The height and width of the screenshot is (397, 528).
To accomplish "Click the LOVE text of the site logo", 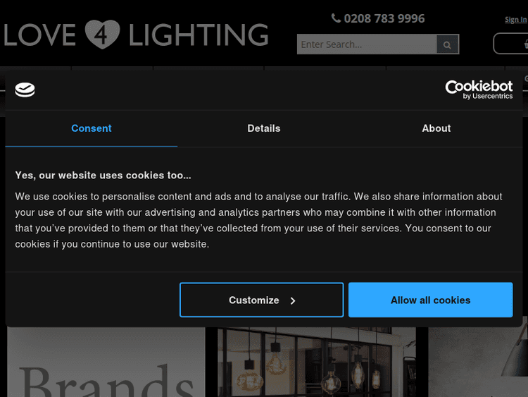I will [x=41, y=35].
